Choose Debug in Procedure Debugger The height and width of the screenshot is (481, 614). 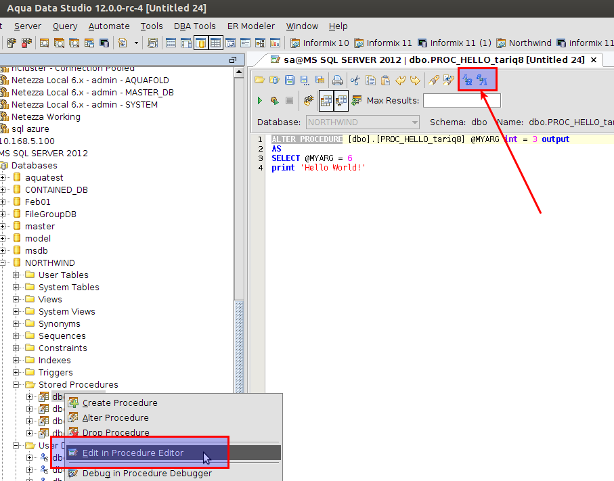click(173, 473)
